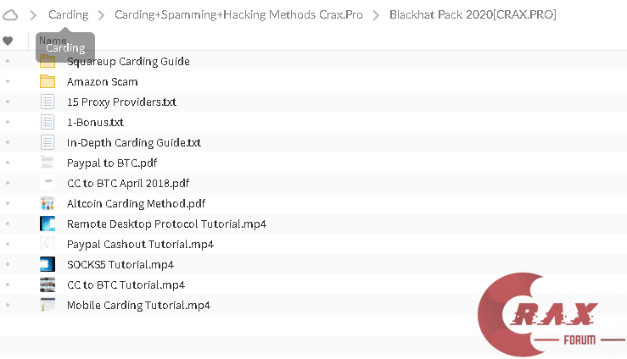Open the Squareup Carding Guide folder icon
The height and width of the screenshot is (359, 627).
48,61
